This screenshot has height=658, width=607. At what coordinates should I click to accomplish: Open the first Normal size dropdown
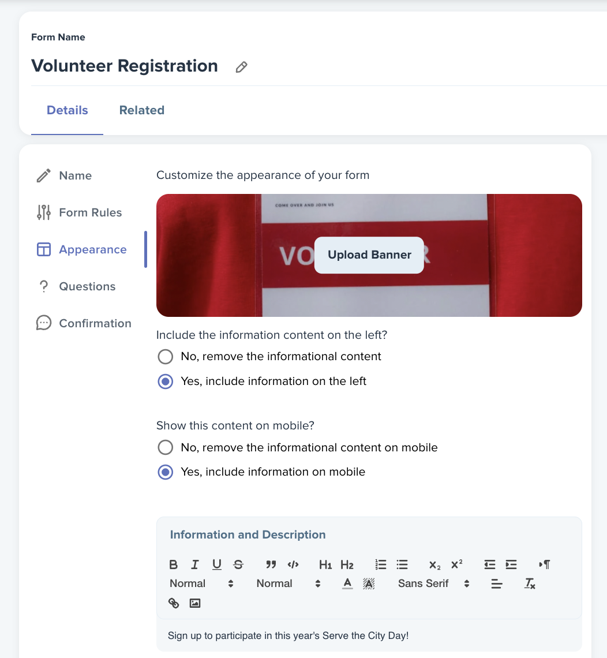click(x=201, y=584)
